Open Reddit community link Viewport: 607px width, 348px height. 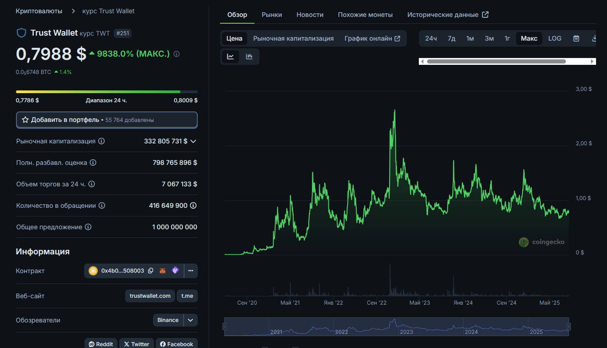tap(101, 344)
